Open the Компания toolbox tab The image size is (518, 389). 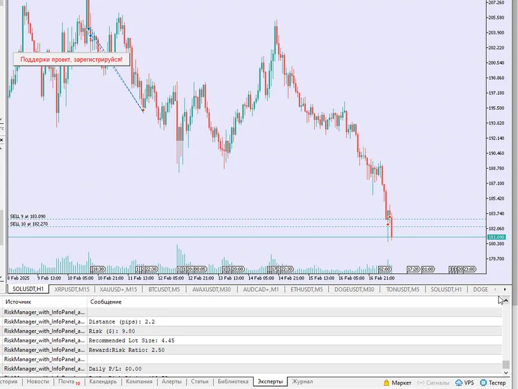coord(139,381)
